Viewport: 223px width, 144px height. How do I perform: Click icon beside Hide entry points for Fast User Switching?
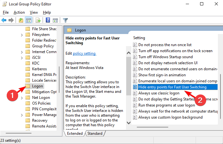point(135,87)
